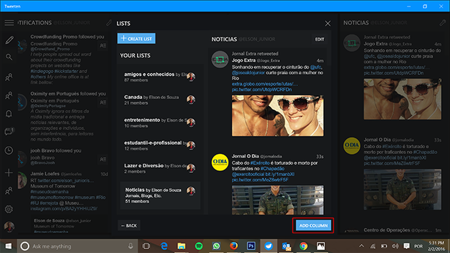Open the soldier photo in the Noticias column

click(x=402, y=190)
